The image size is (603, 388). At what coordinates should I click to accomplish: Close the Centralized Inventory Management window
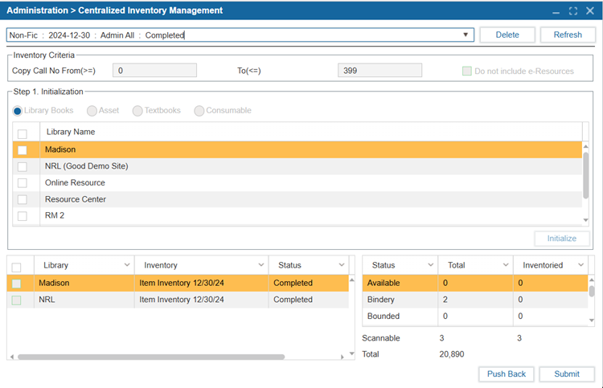coord(590,10)
